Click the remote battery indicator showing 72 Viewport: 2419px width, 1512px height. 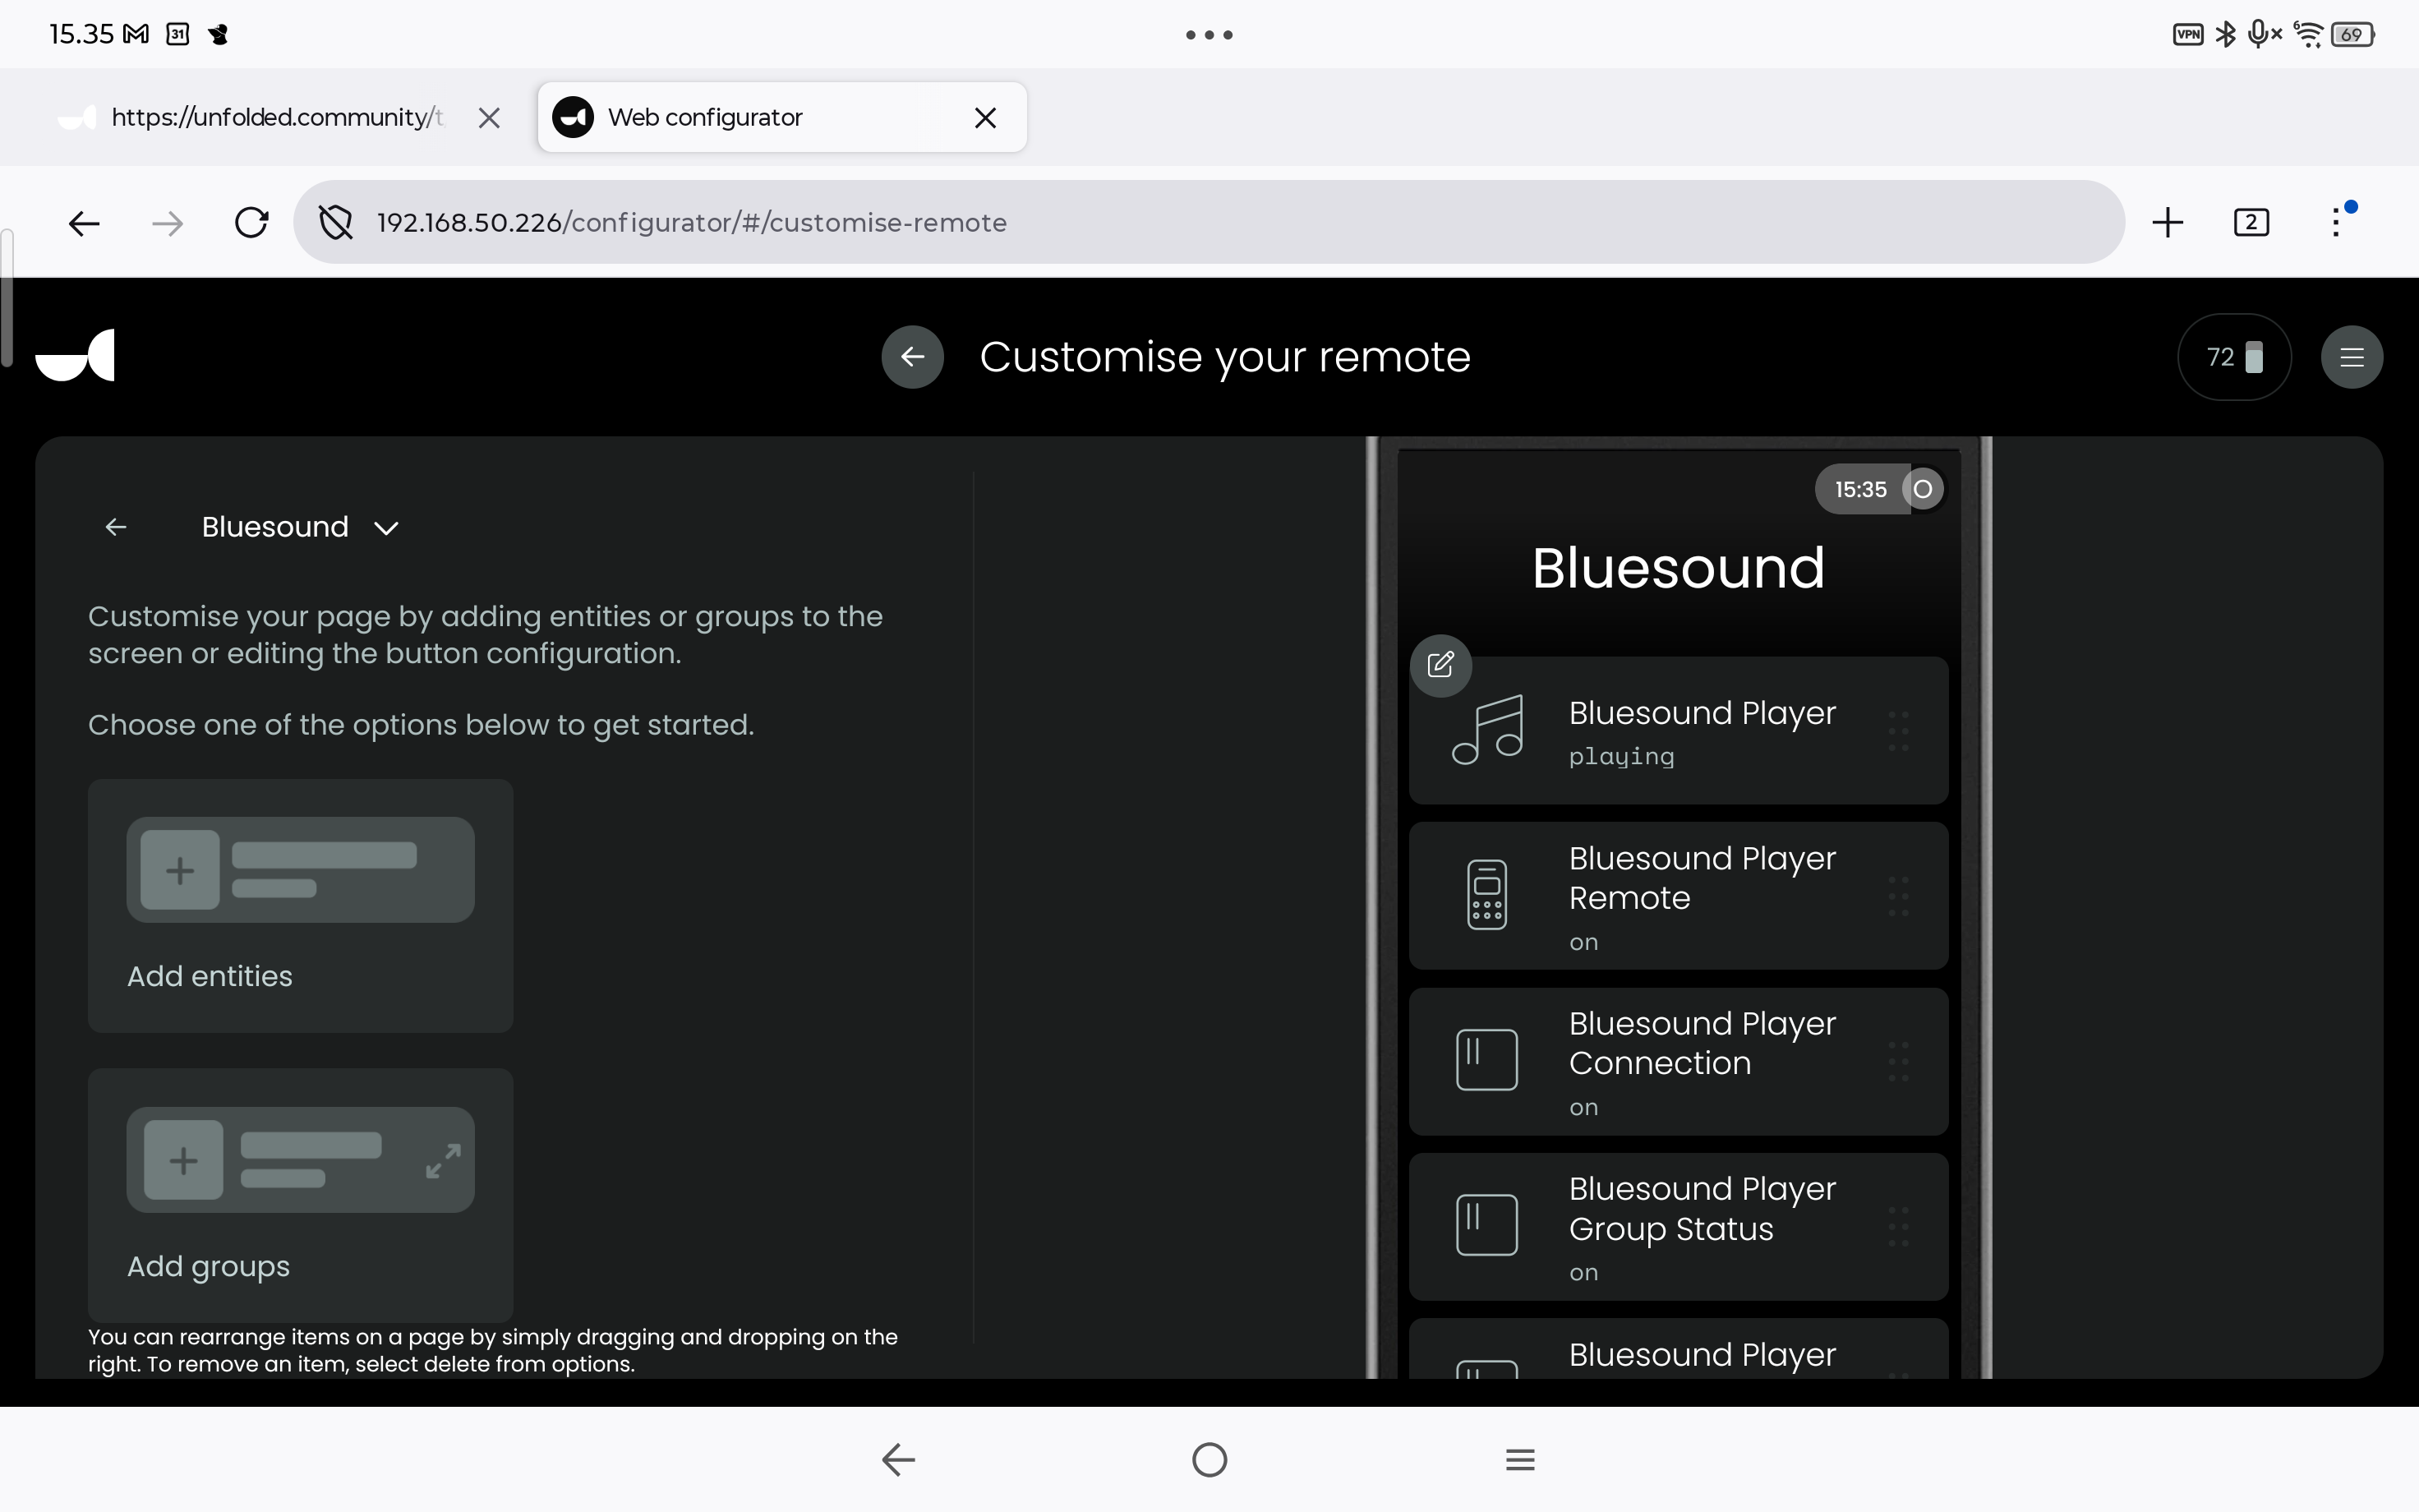click(2234, 357)
